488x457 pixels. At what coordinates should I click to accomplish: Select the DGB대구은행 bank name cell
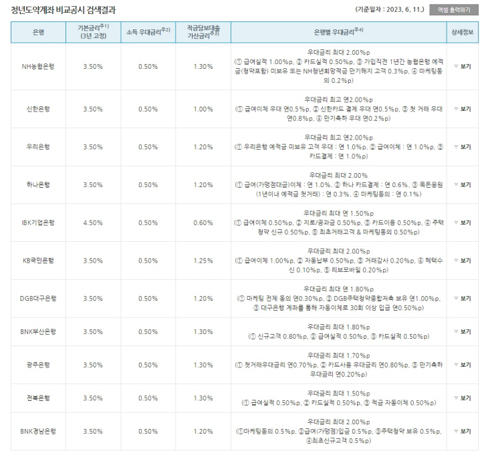pos(38,299)
